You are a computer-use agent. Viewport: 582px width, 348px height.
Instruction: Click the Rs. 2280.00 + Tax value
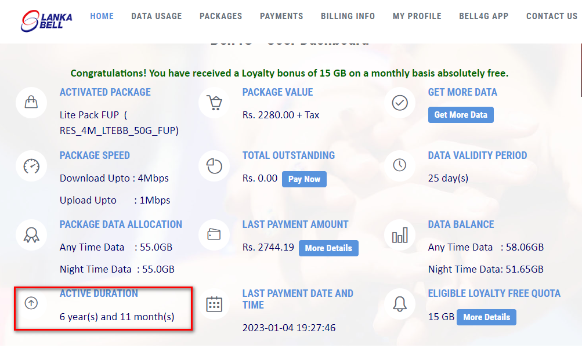click(x=281, y=115)
